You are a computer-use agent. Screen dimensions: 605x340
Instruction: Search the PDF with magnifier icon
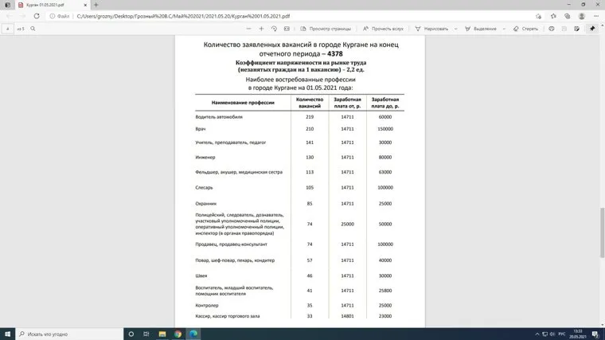(33, 29)
